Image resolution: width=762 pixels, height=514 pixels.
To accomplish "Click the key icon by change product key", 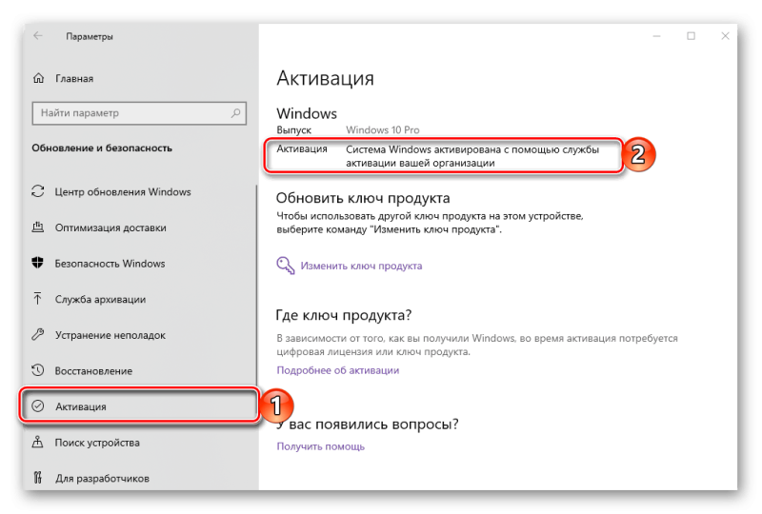I will click(286, 266).
